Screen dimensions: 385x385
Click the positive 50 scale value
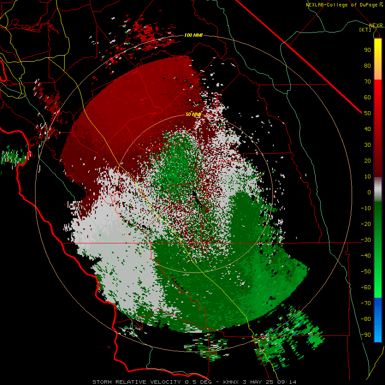pyautogui.click(x=367, y=113)
